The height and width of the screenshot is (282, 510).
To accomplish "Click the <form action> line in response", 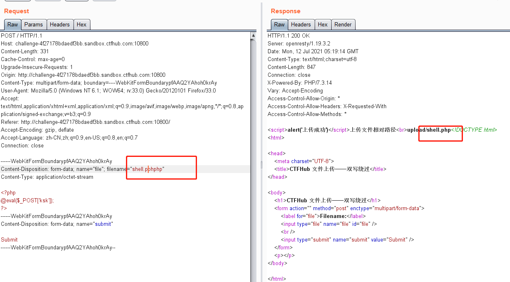I will [349, 208].
